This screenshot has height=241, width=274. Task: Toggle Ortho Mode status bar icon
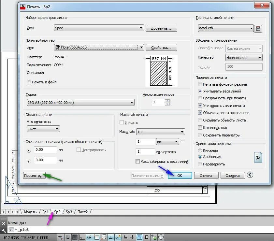pyautogui.click(x=82, y=237)
